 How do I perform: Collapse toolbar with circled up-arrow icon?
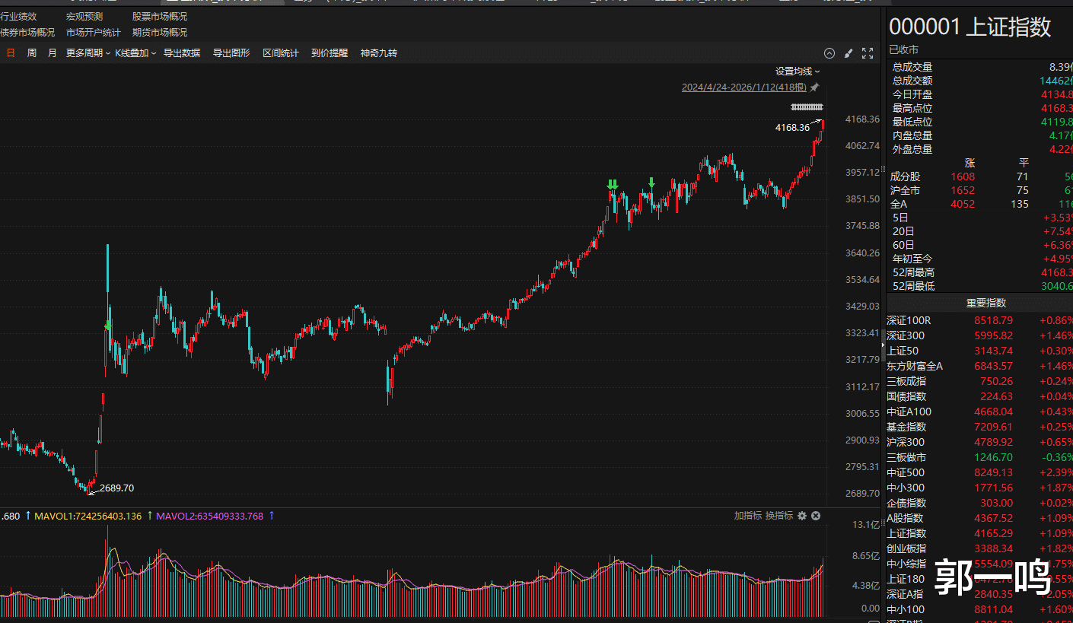(829, 53)
